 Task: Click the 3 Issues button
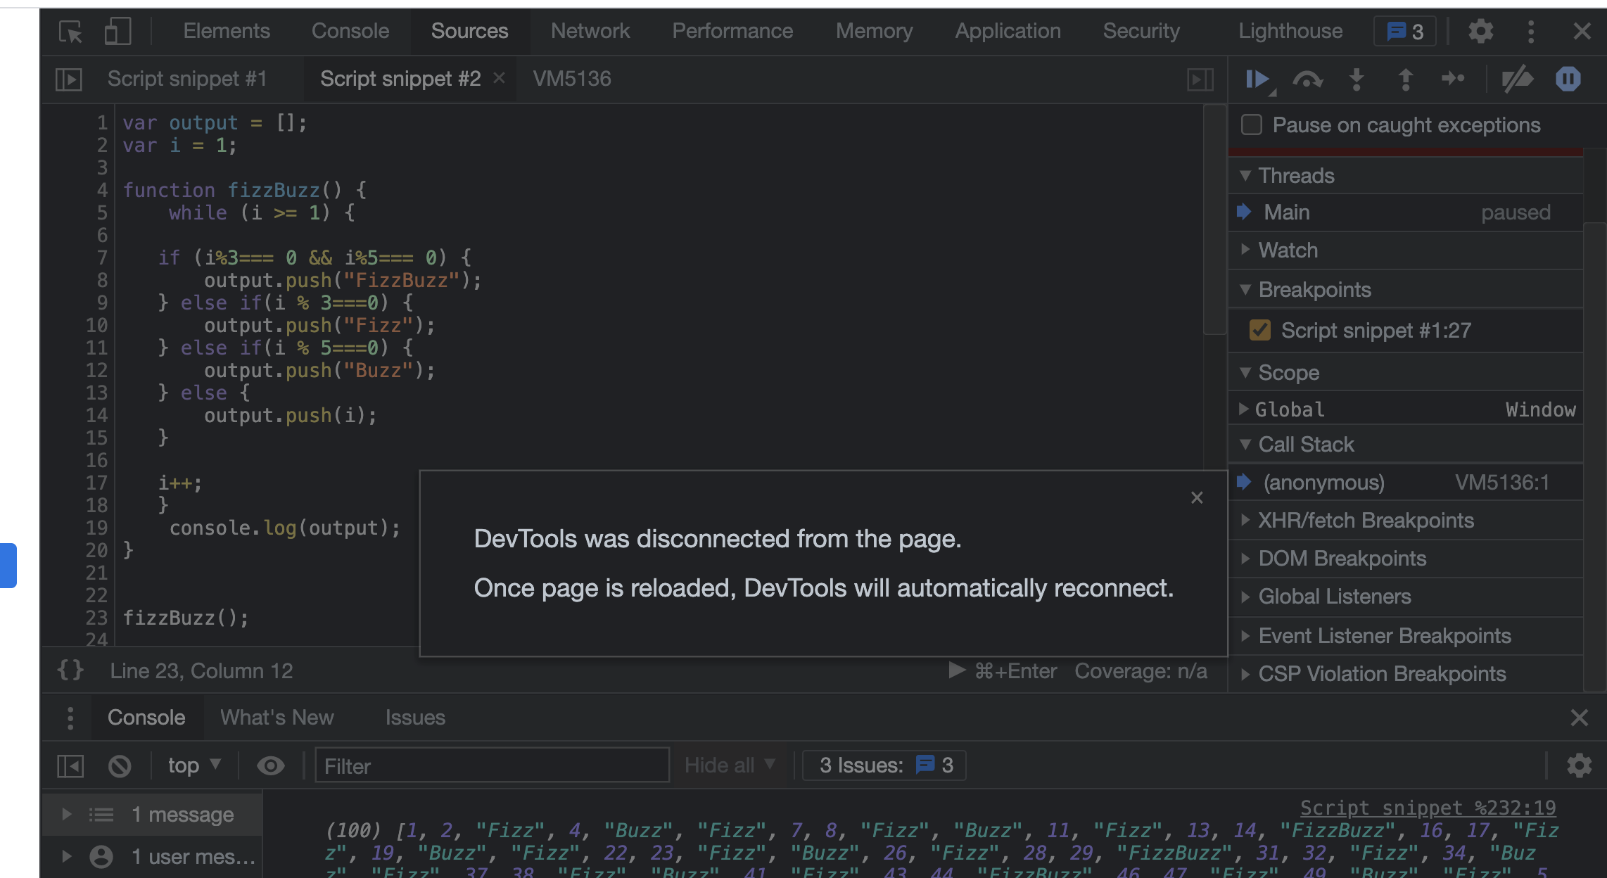pos(884,765)
